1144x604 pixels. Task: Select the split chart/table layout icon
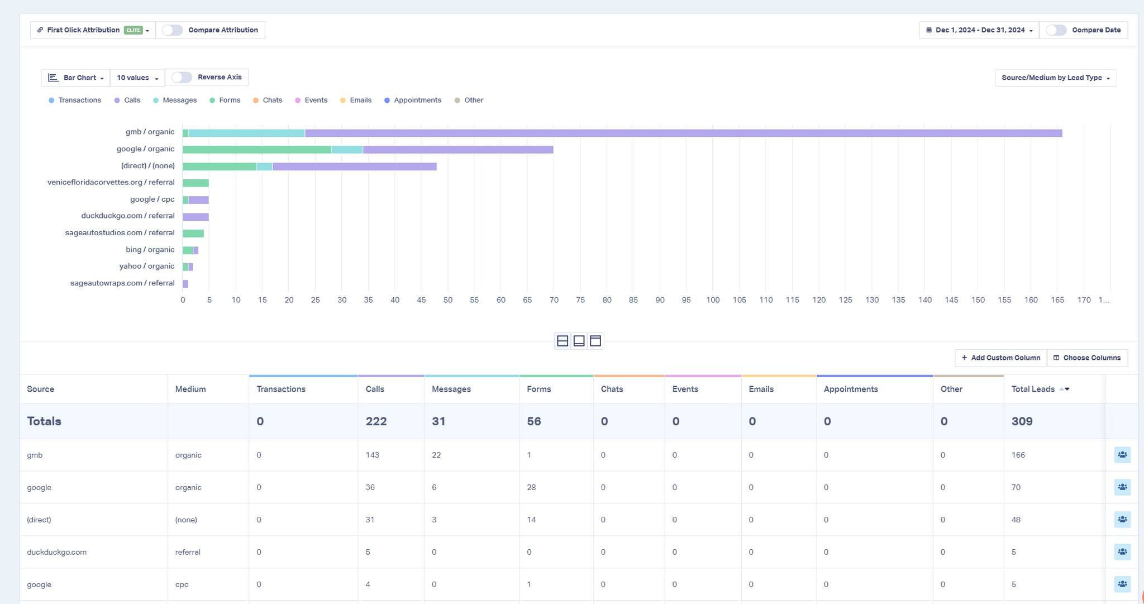tap(563, 341)
